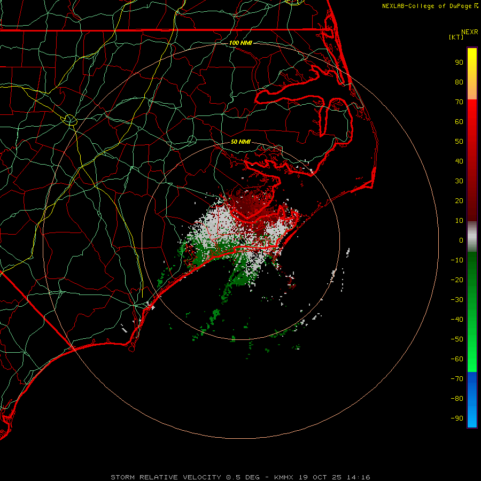Screen dimensions: 481x481
Task: Pick the gray zero-velocity color bar segment
Action: click(472, 237)
